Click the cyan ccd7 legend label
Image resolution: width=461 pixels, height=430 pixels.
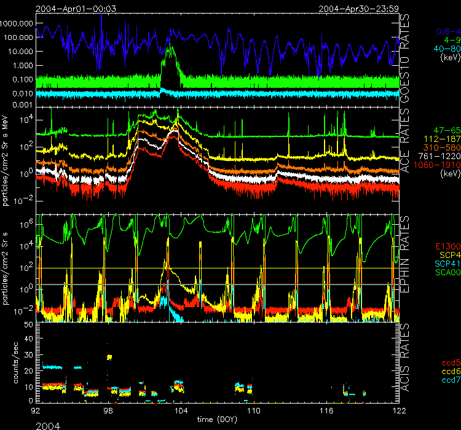[448, 381]
